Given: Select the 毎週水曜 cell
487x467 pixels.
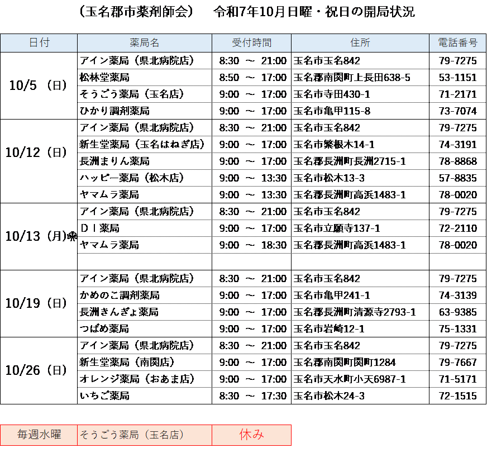Looking at the screenshot, I should (x=39, y=435).
